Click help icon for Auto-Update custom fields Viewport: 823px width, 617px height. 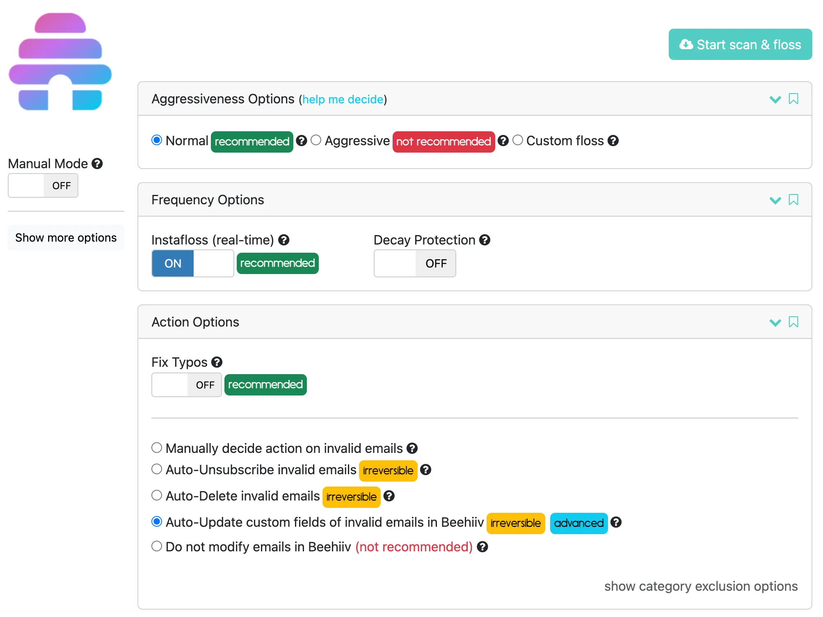(x=616, y=522)
